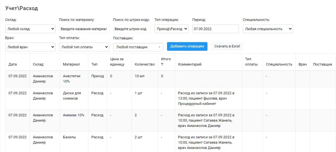Expand the Тип операции dropdown
Image resolution: width=336 pixels, height=152 pixels.
point(171,29)
